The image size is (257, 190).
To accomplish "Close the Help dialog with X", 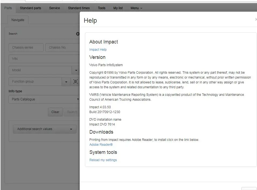I will coord(256,19).
